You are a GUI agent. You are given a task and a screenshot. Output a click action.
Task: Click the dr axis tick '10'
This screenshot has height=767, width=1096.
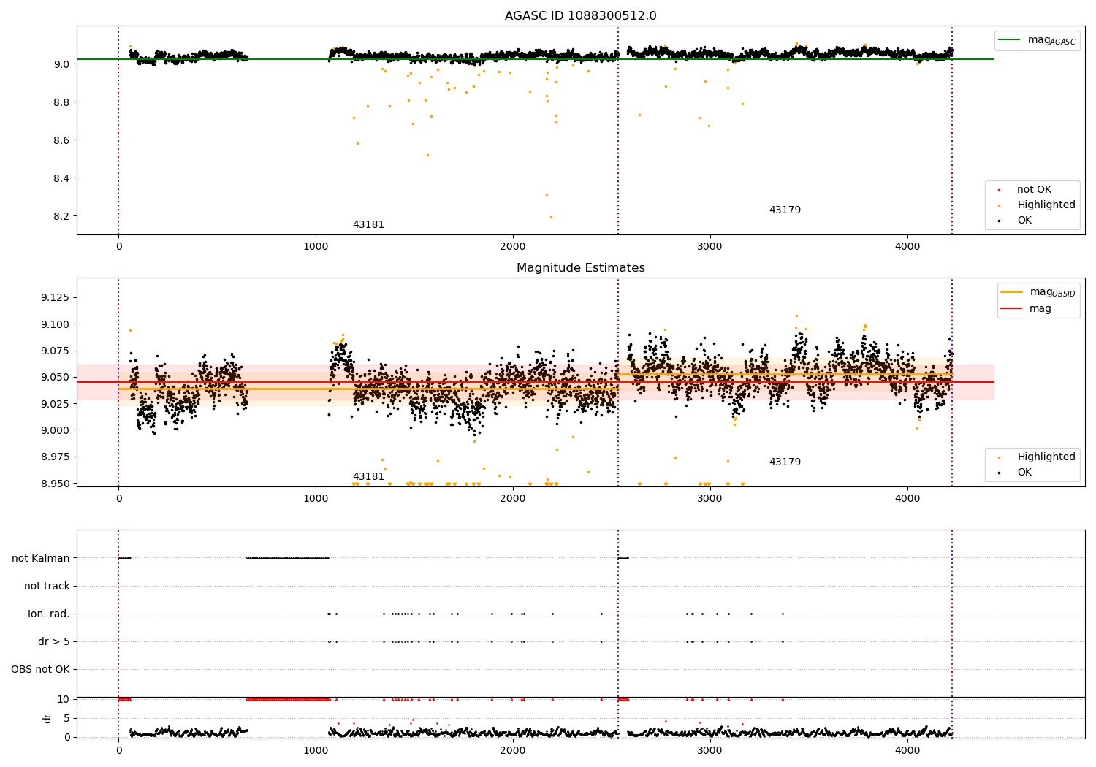coord(63,700)
